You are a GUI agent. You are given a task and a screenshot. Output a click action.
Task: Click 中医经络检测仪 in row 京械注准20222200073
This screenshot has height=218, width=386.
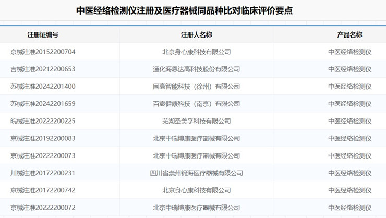(x=350, y=155)
